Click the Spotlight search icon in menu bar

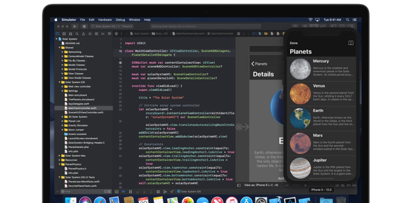pyautogui.click(x=347, y=20)
